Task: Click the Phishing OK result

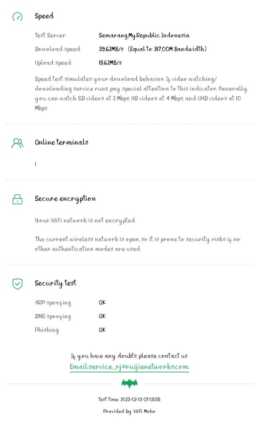Action: 102,330
